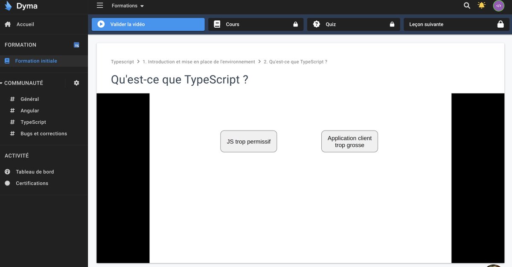Click the Dyma flame logo

(8, 6)
